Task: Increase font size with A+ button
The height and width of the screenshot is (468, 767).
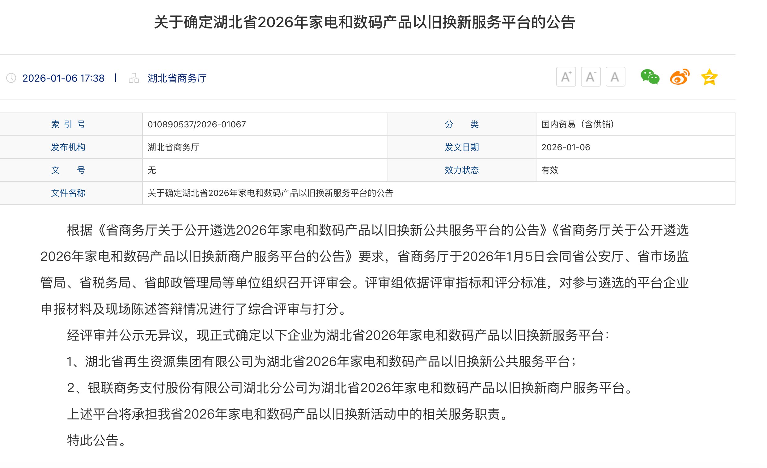Action: (566, 77)
